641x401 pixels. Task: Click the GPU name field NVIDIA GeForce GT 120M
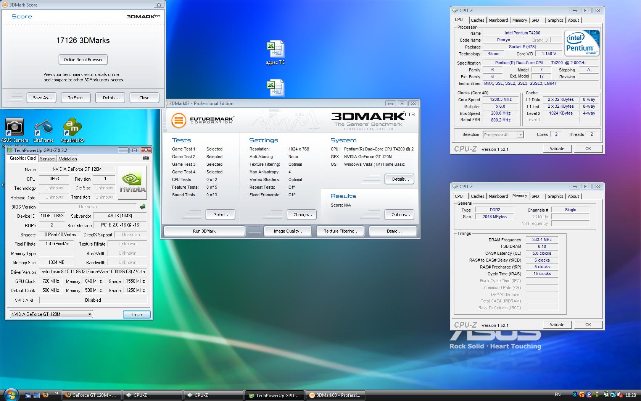[x=77, y=169]
